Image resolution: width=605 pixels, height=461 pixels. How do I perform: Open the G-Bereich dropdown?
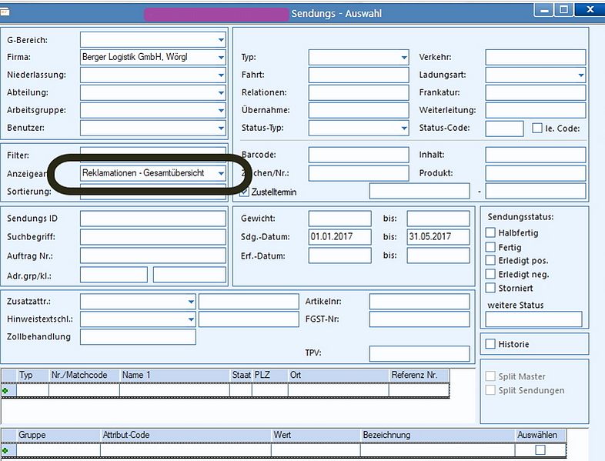pyautogui.click(x=221, y=40)
